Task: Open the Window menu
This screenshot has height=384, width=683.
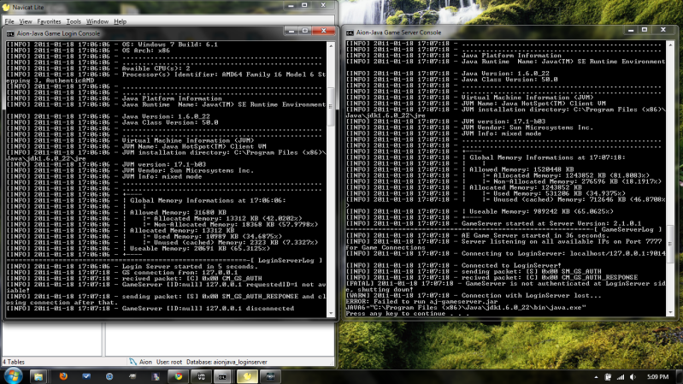Action: click(97, 21)
